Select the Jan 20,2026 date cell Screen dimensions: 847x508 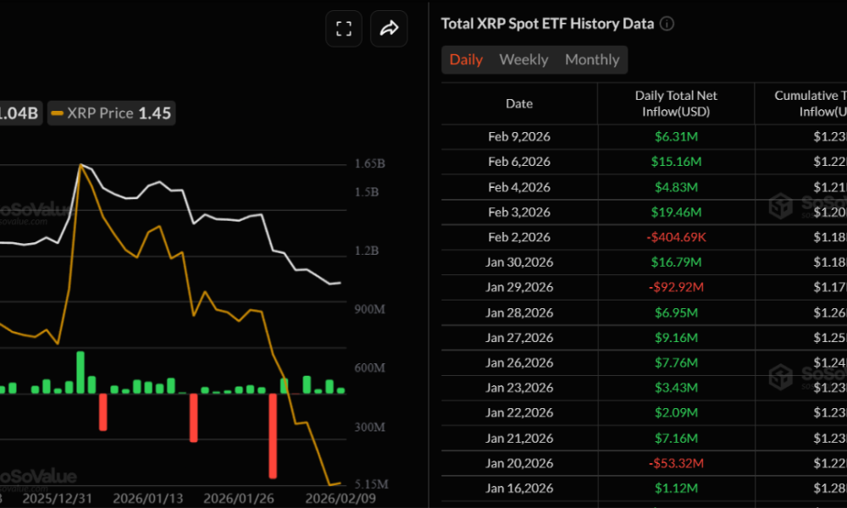(x=519, y=463)
